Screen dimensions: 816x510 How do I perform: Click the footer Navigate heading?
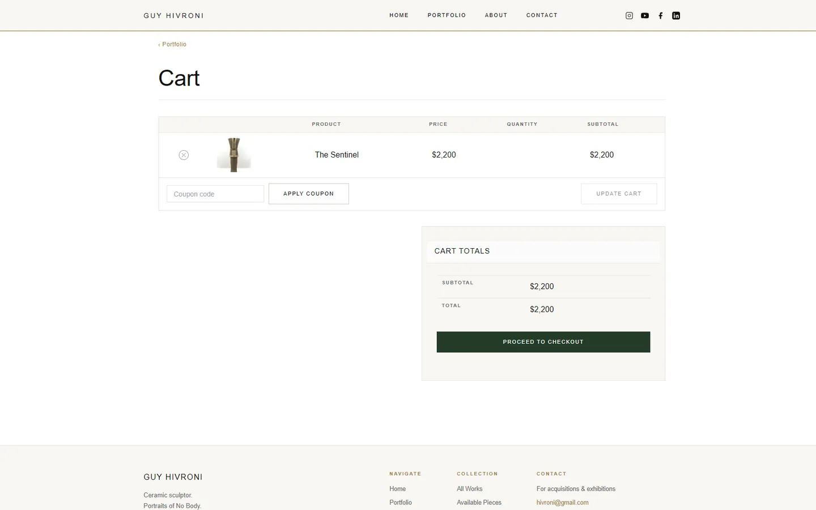click(405, 474)
